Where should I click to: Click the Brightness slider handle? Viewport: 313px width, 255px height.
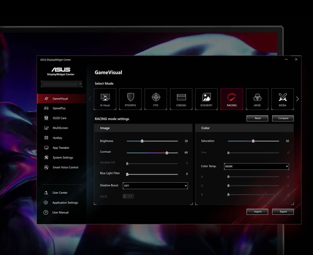[142, 141]
